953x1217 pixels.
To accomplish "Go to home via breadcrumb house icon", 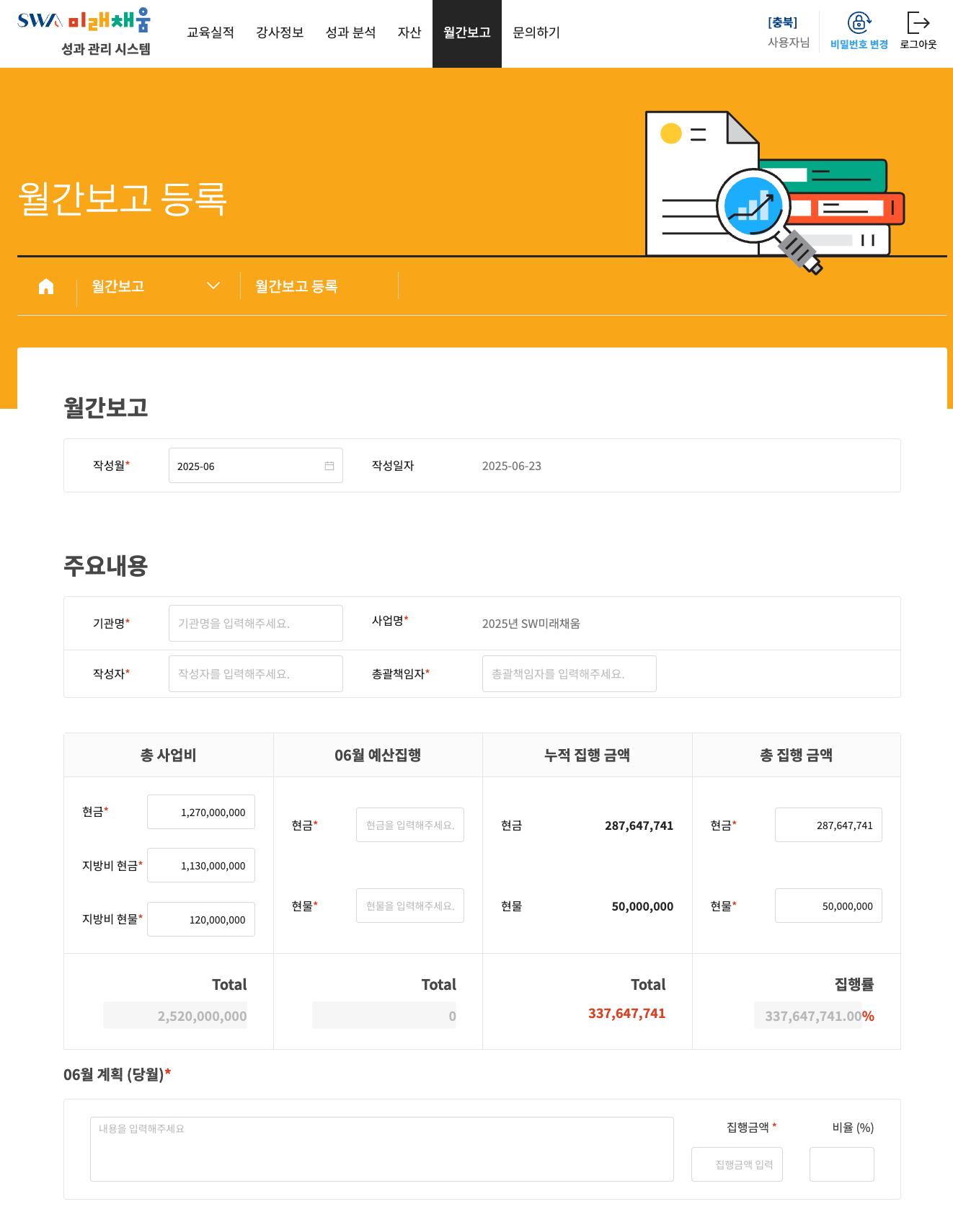I will 46,286.
